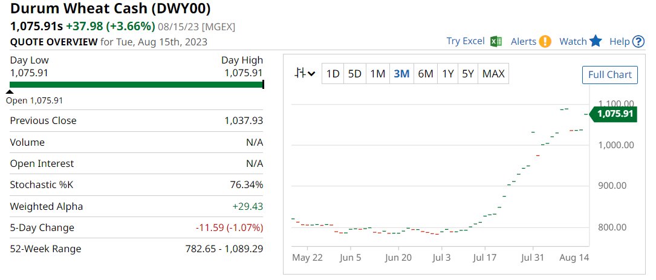Open the chart type bar icon dropdown
This screenshot has height=280, width=656.
point(305,74)
